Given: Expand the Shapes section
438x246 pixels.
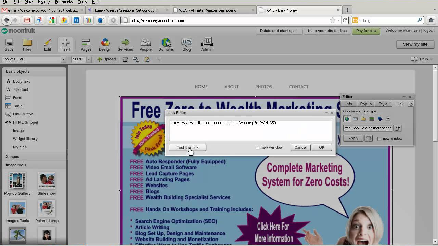Looking at the screenshot, I should coord(34,156).
